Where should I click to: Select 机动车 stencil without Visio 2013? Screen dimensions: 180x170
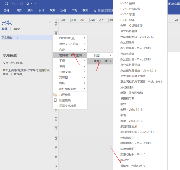point(125,160)
